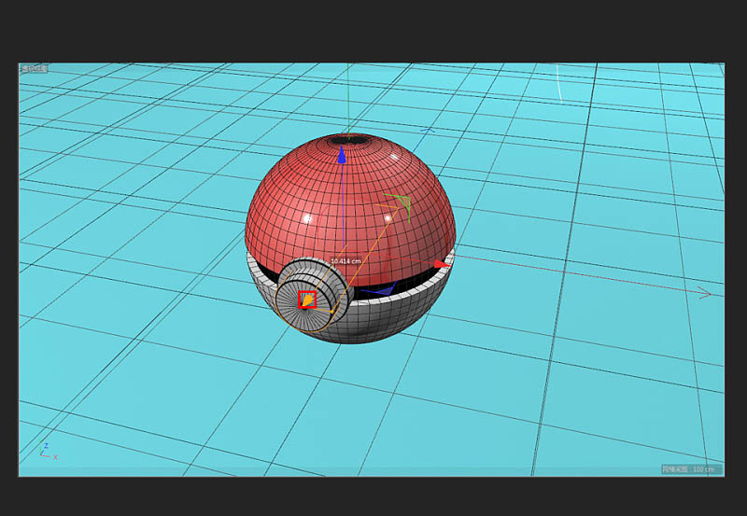Click the red square selection handle on the button

pyautogui.click(x=307, y=300)
